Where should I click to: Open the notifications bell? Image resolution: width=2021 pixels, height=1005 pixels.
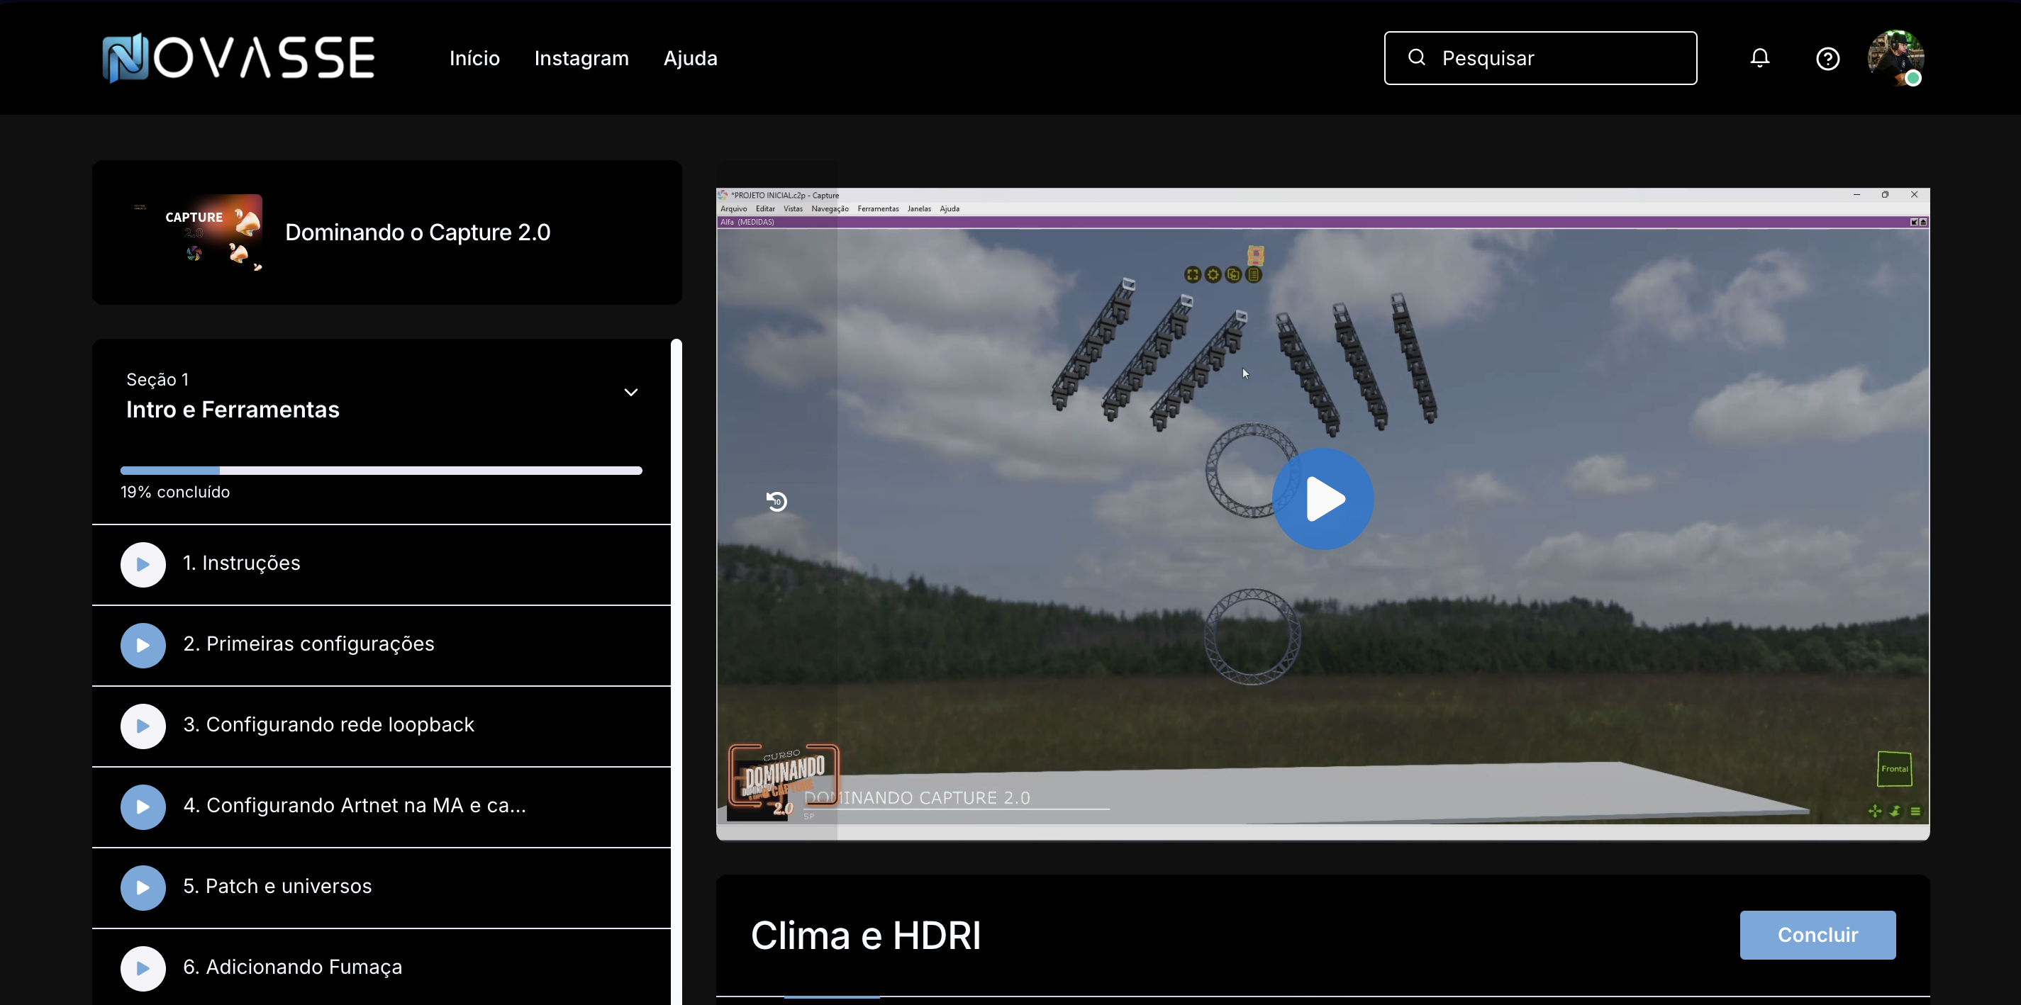[x=1760, y=58]
